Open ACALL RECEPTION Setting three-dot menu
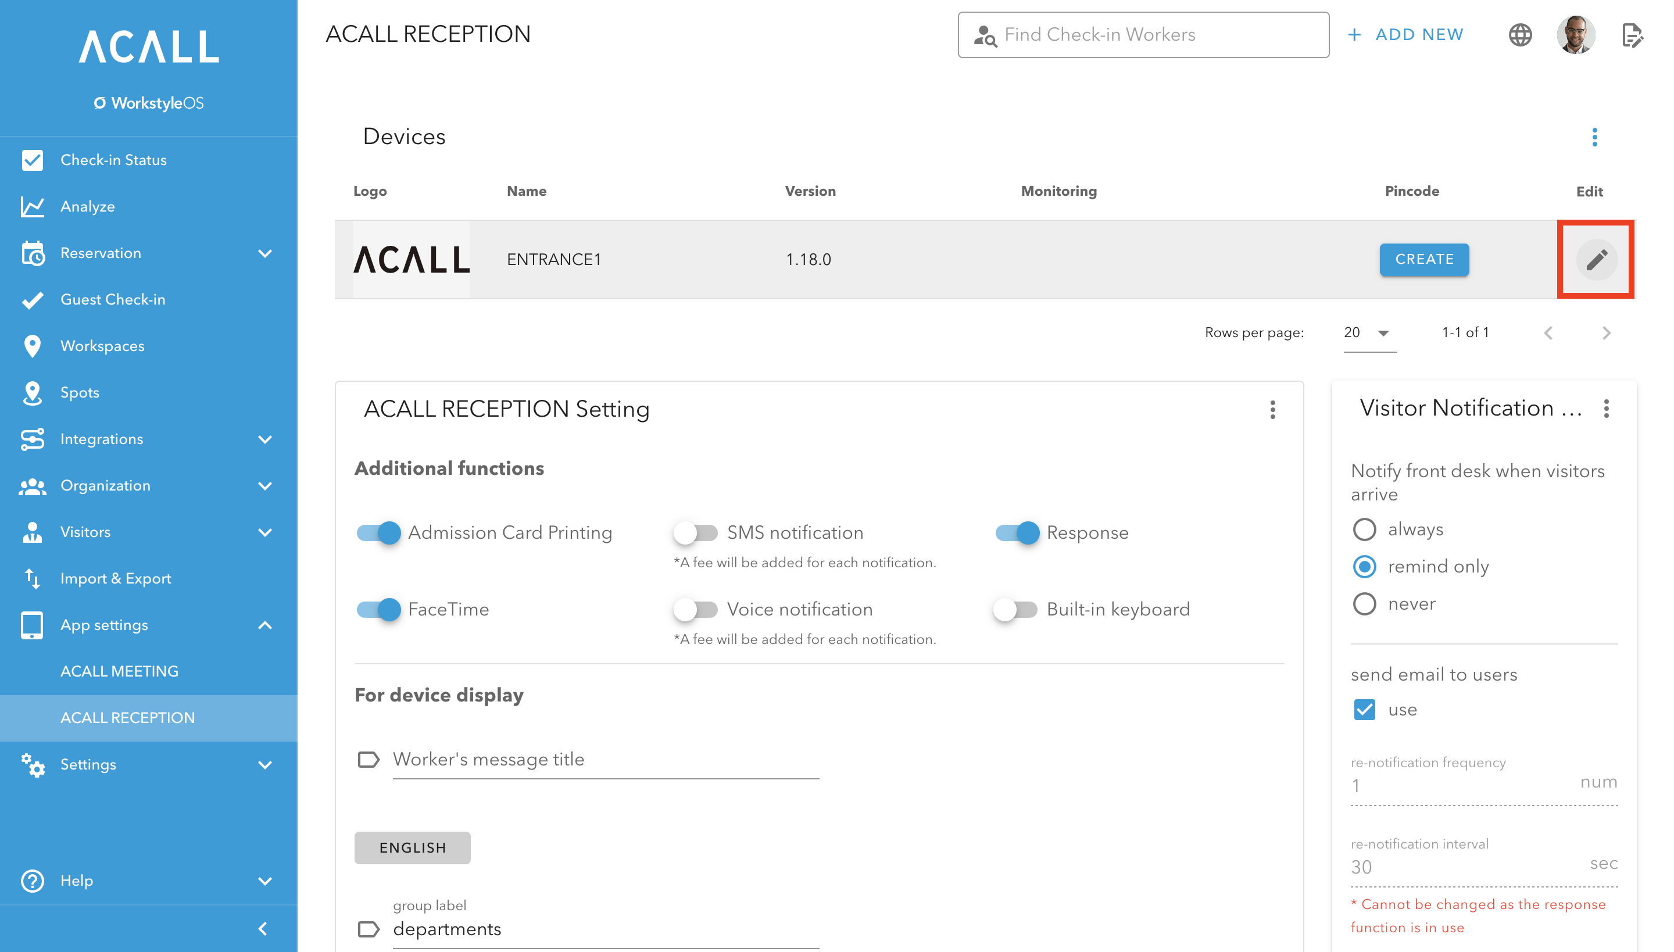The height and width of the screenshot is (952, 1674). point(1272,409)
